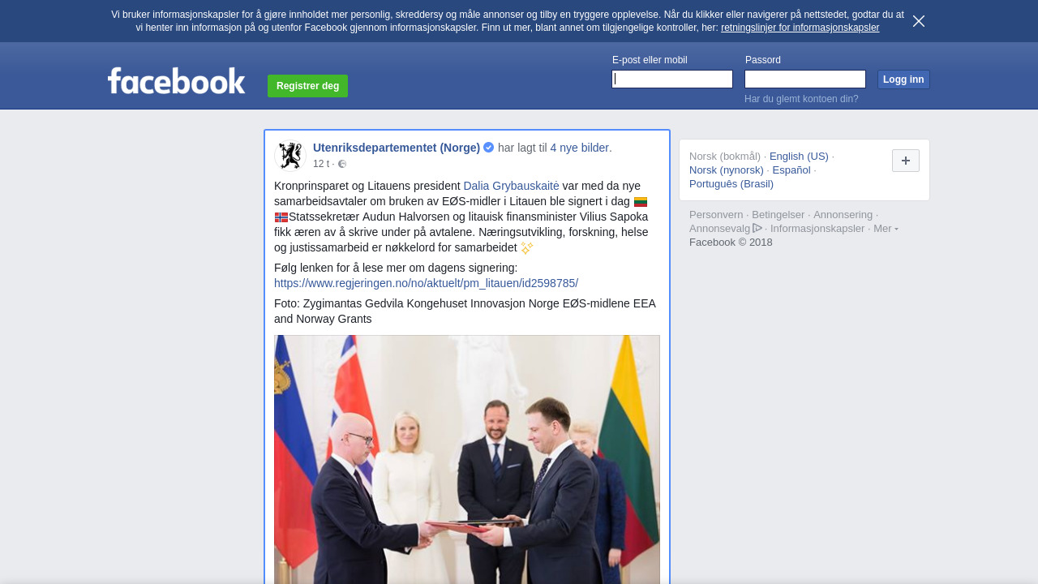Click the public globe icon beside 12 t
Viewport: 1038px width, 584px height.
[342, 164]
